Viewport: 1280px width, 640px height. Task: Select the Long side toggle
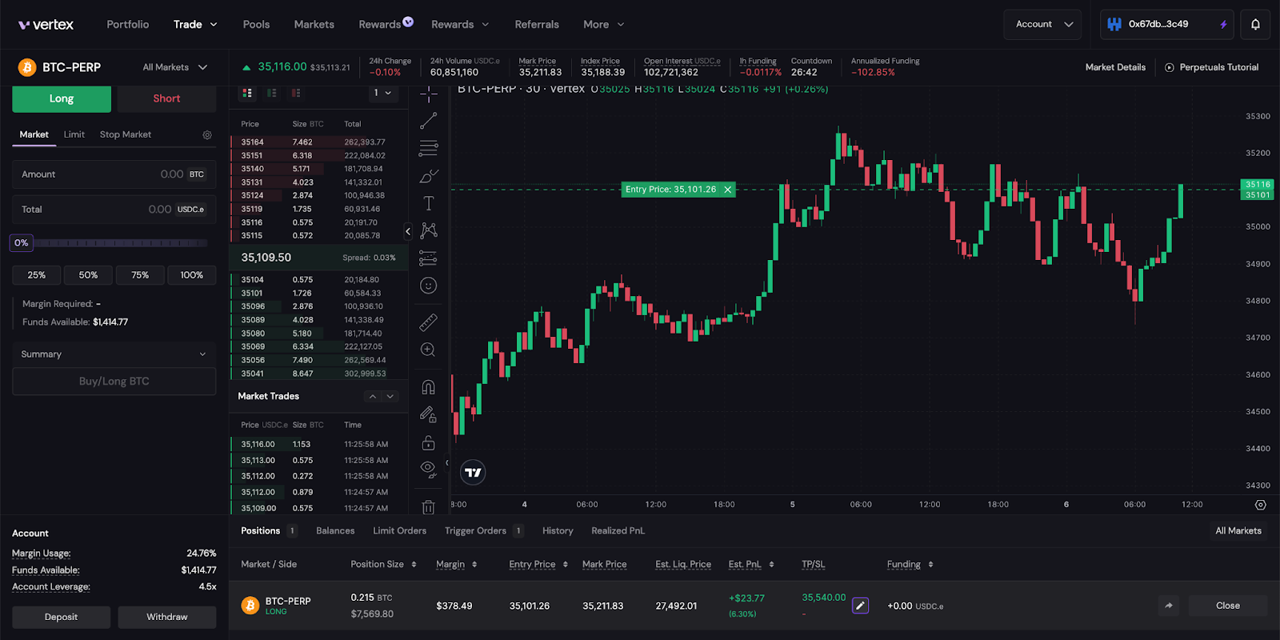62,98
